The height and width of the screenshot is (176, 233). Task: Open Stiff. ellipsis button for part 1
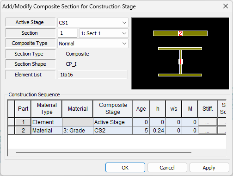pyautogui.click(x=208, y=122)
